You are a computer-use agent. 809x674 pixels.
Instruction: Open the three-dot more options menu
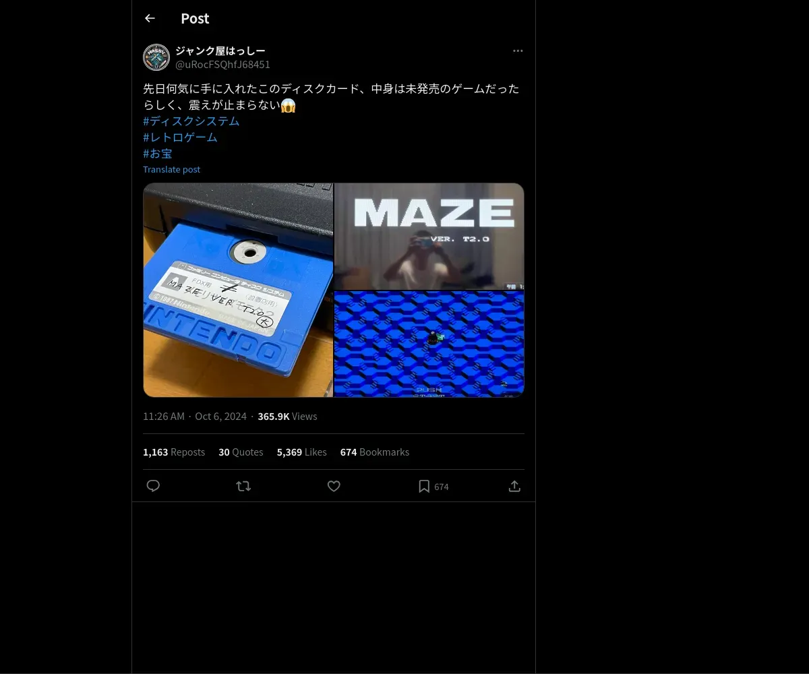[x=518, y=51]
